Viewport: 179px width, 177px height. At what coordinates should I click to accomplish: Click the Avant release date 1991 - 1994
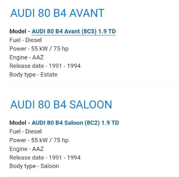pos(64,66)
